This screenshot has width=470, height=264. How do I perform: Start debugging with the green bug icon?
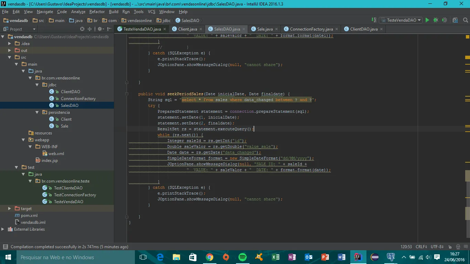[x=436, y=20]
